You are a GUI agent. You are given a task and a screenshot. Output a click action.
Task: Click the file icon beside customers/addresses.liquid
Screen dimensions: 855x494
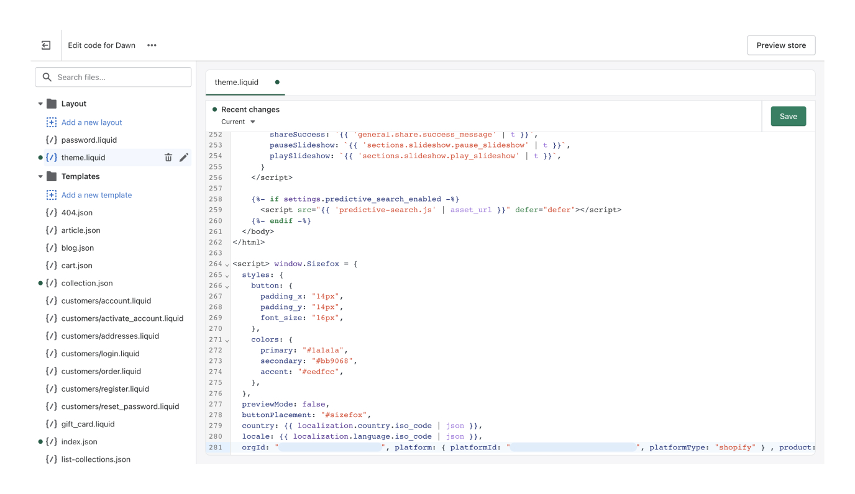(x=52, y=336)
